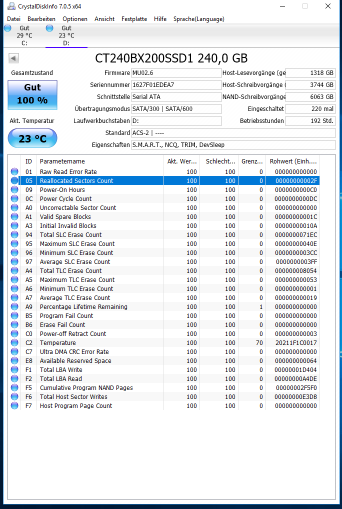Click status orb of Total Host Sector Writes row
342x509 pixels.
click(14, 396)
